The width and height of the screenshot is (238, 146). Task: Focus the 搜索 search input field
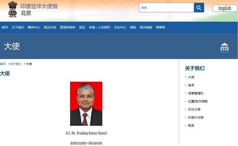[x=167, y=8]
